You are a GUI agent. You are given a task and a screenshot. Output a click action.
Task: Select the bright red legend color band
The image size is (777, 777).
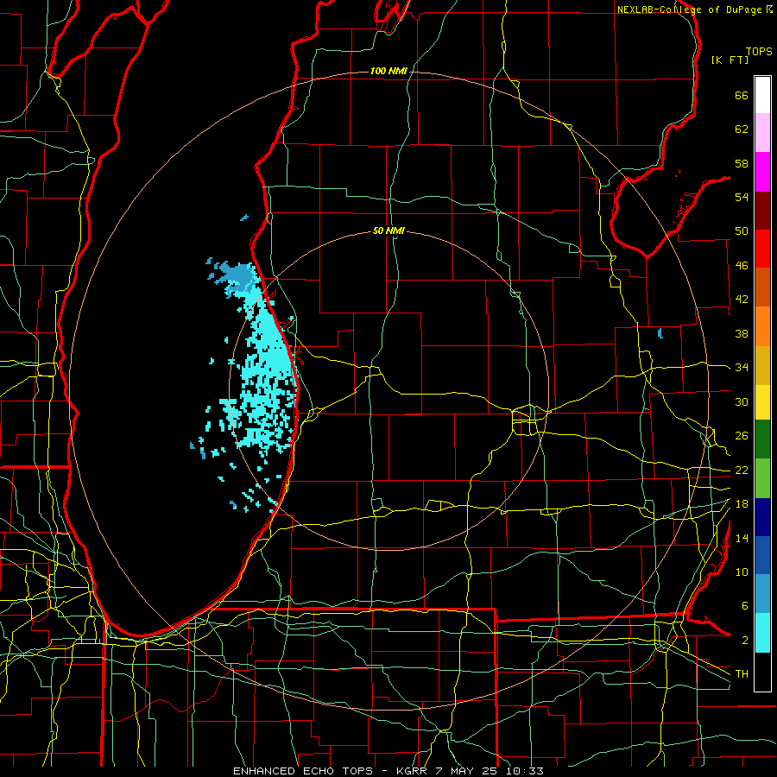762,249
